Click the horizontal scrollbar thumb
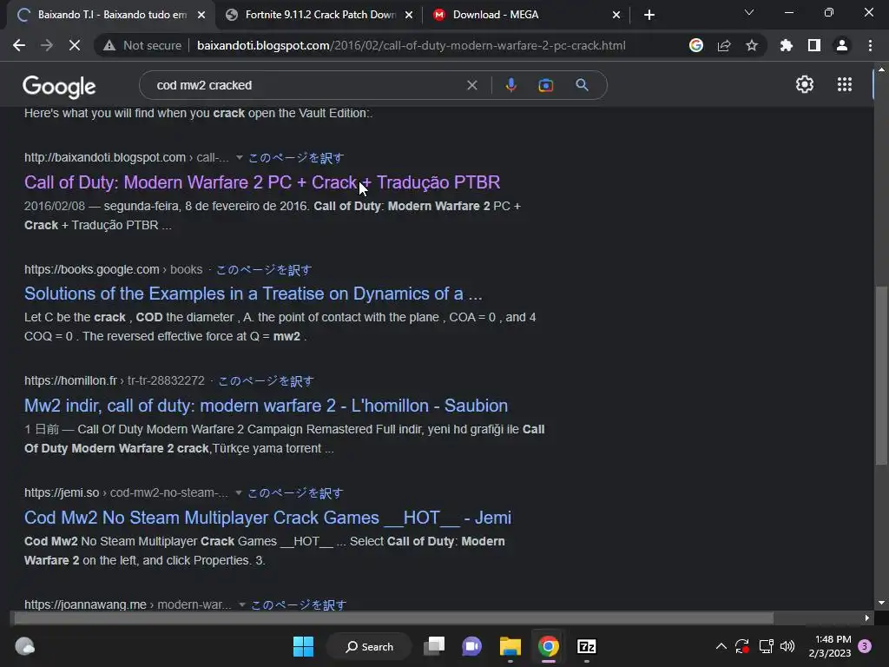 tap(393, 617)
